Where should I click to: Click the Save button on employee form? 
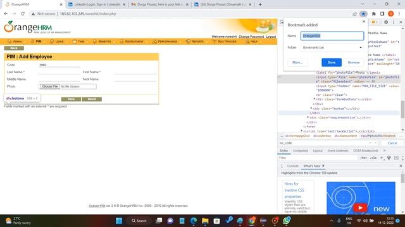[x=71, y=99]
